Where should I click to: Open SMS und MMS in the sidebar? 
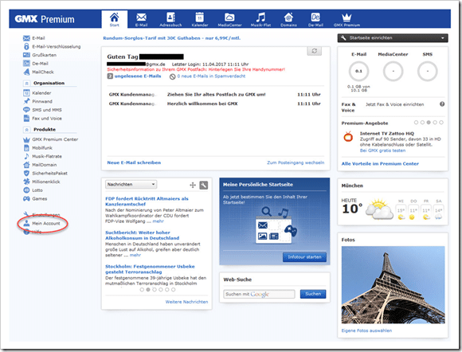pyautogui.click(x=42, y=110)
